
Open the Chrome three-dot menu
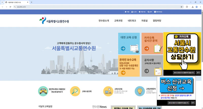200,7
